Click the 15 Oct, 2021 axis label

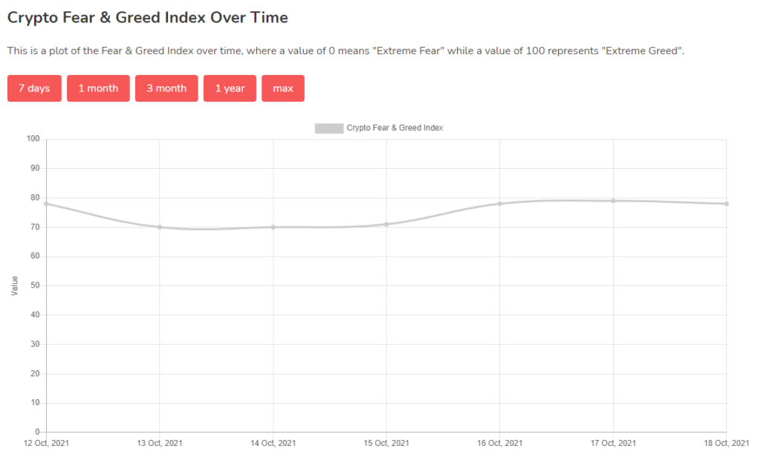[x=386, y=443]
